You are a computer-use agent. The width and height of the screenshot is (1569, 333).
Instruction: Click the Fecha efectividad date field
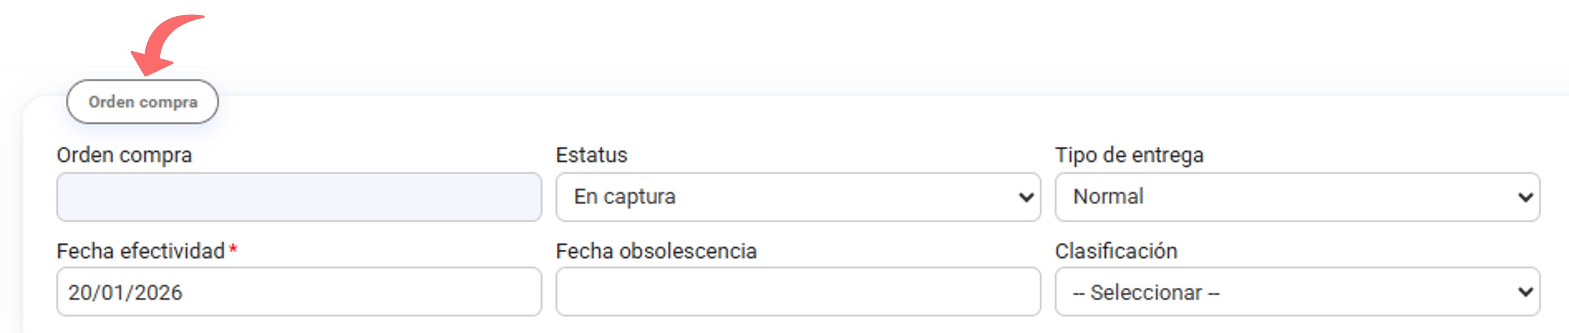pos(299,292)
